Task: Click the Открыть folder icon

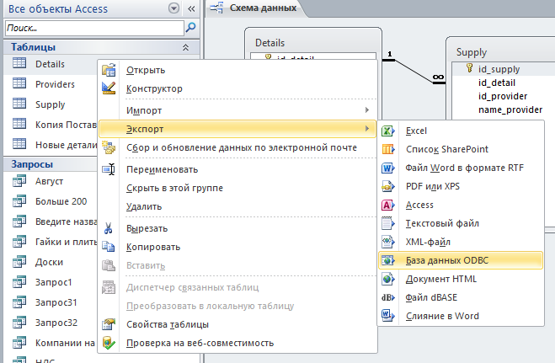Action: pyautogui.click(x=109, y=71)
